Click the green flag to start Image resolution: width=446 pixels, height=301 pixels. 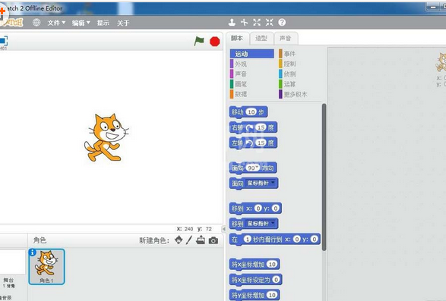tap(199, 41)
